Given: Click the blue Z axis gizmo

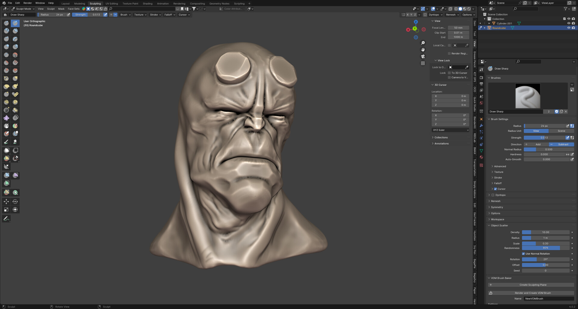Looking at the screenshot, I should (x=416, y=22).
